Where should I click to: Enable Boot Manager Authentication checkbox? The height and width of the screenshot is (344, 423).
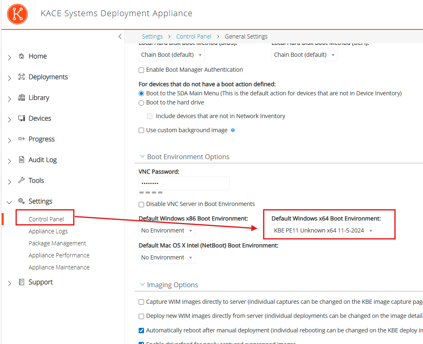[142, 70]
